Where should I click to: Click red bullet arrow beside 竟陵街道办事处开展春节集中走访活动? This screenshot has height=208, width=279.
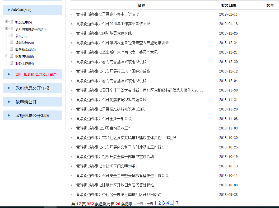click(x=72, y=14)
